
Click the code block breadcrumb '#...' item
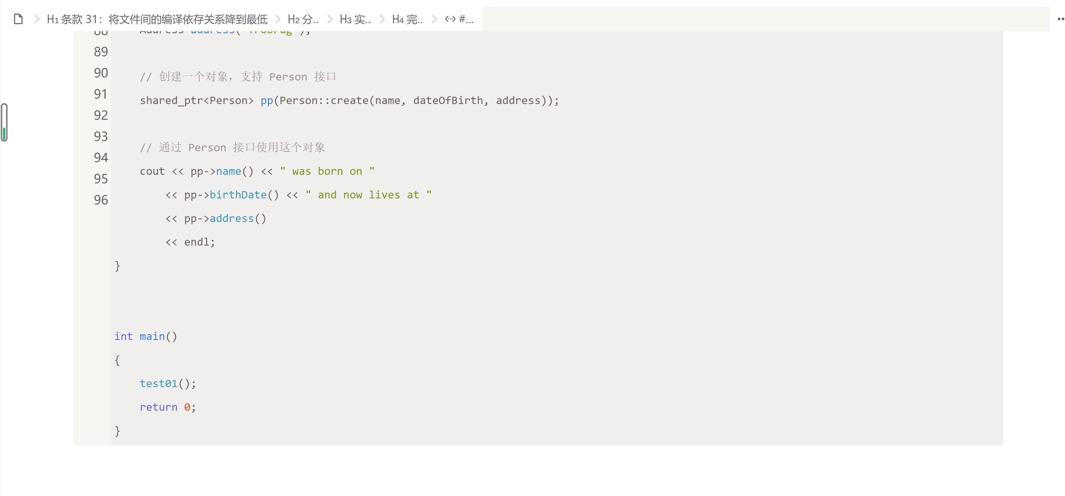pyautogui.click(x=459, y=19)
